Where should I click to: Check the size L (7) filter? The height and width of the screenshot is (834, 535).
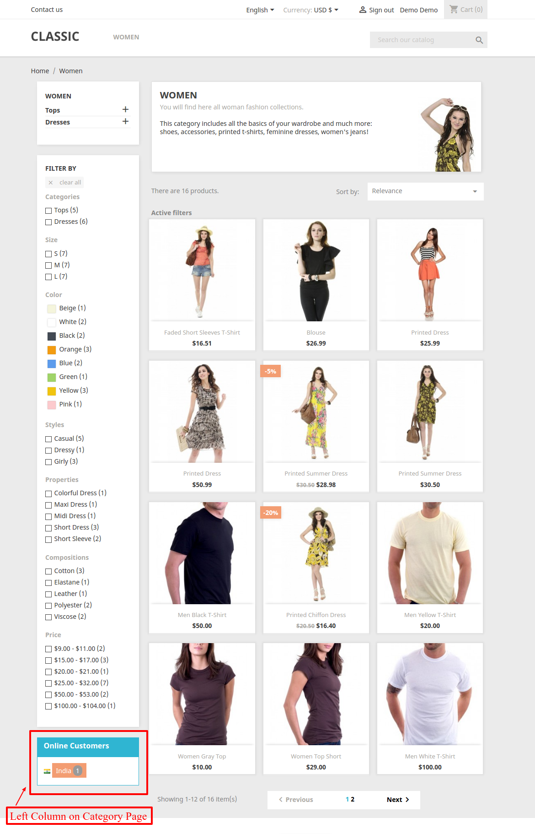[48, 277]
